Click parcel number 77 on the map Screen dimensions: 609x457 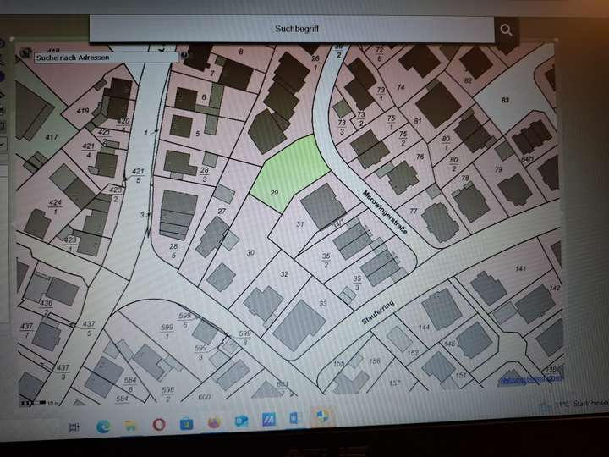(414, 211)
